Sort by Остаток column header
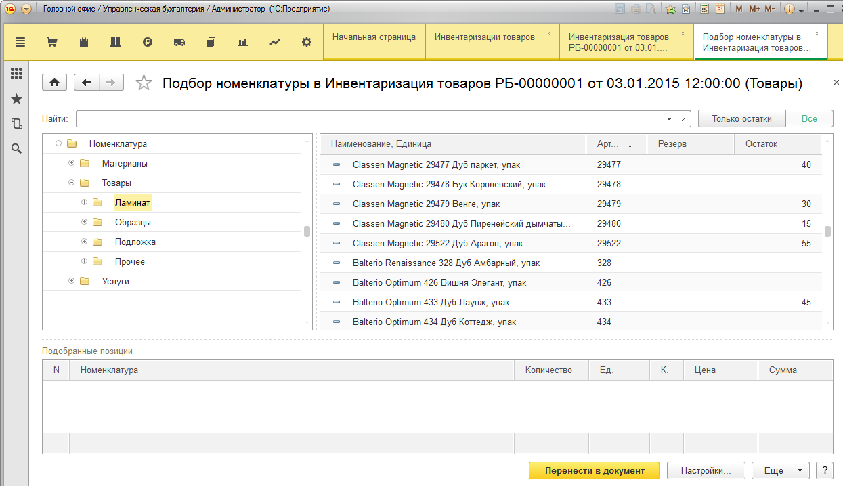843x486 pixels. 777,143
